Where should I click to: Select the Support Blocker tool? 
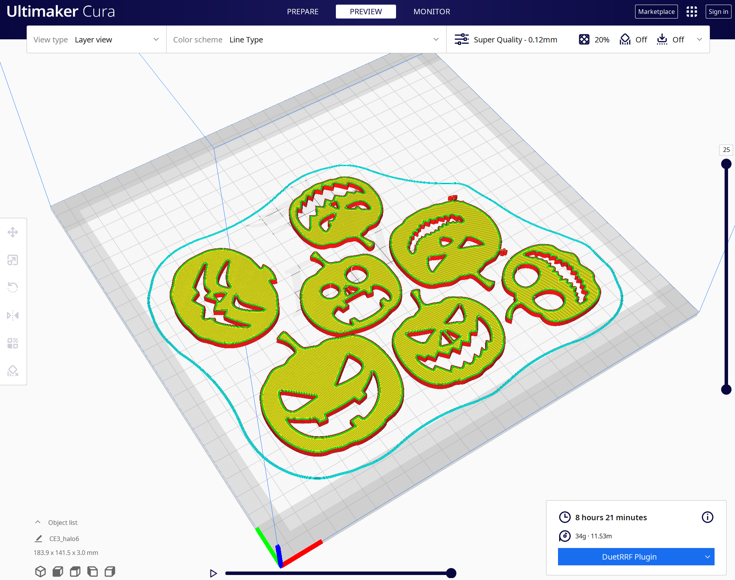(x=13, y=371)
